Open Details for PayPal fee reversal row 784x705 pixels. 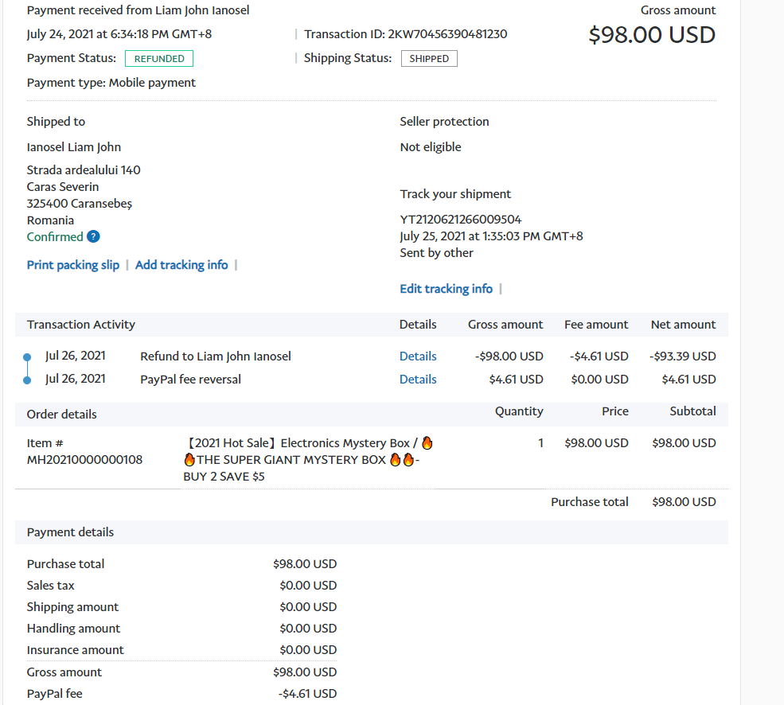click(418, 380)
